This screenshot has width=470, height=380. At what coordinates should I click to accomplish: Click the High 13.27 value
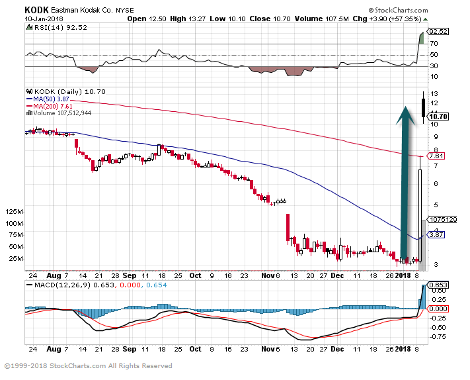click(x=188, y=19)
